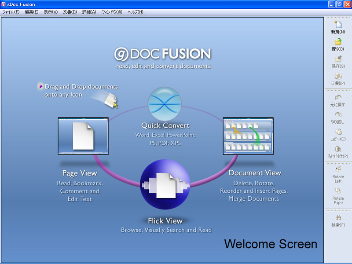This screenshot has height=264, width=352.
Task: Open the 編集(E) menu
Action: (x=32, y=12)
